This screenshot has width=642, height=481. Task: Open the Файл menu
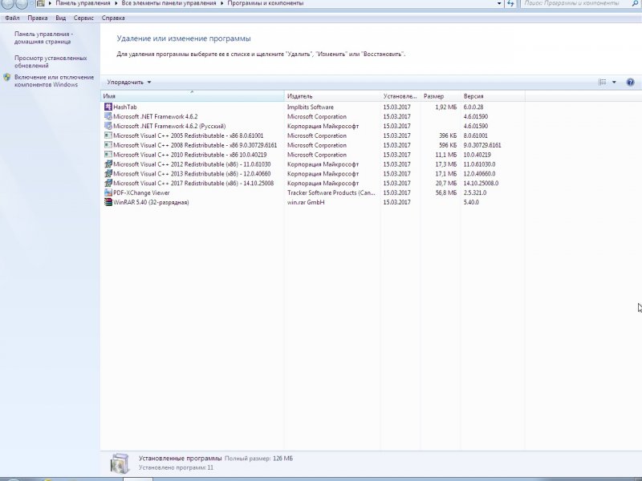12,18
